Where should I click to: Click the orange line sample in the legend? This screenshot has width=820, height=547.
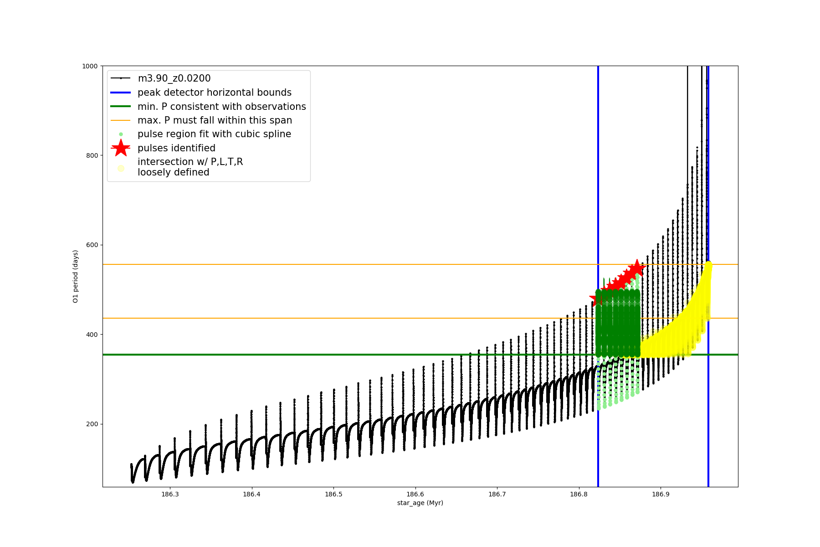coord(121,120)
